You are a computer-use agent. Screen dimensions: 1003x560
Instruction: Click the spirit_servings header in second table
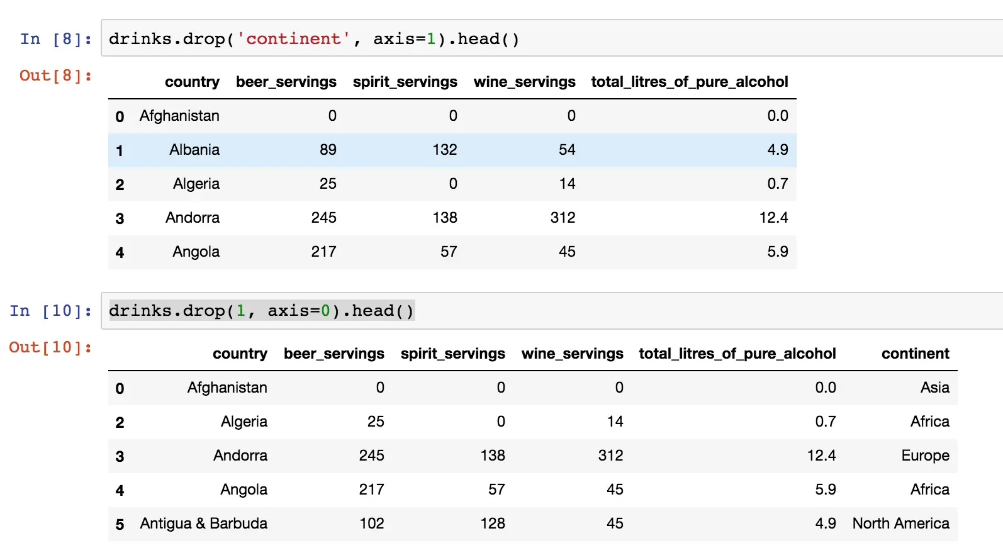coord(452,354)
